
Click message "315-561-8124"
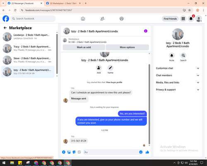79,141
